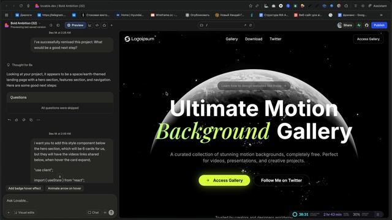Click the 30% progress indicator

356,215
